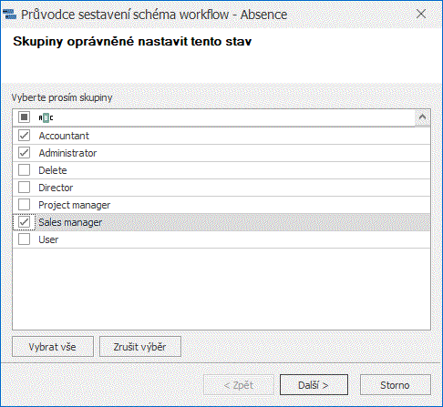The height and width of the screenshot is (407, 443).
Task: Click the Zrušit výběr button
Action: 140,347
